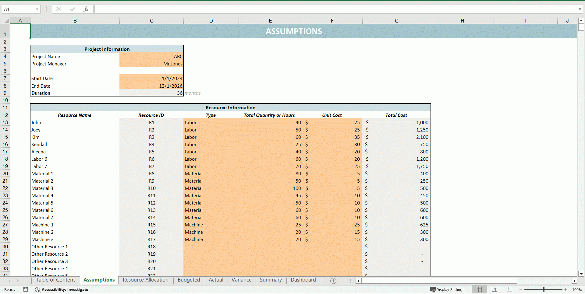Click the Enter checkmark icon in formula bar
The width and height of the screenshot is (585, 294).
72,9
